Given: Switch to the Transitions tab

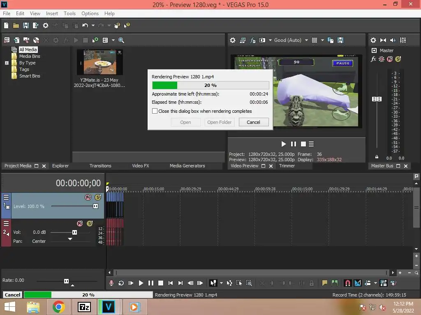Looking at the screenshot, I should pyautogui.click(x=100, y=166).
